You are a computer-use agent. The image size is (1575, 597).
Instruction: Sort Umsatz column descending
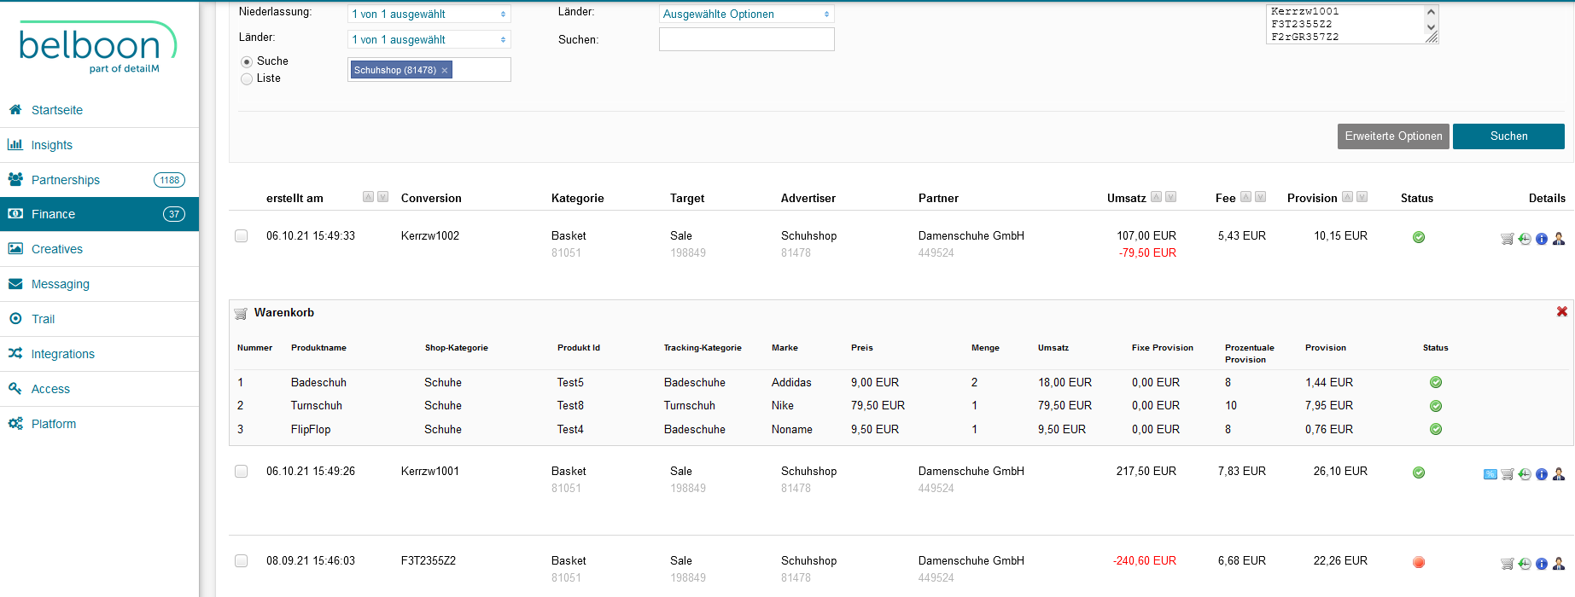(x=1171, y=197)
